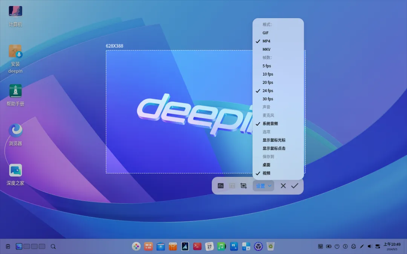Open the clipboard icon at taskbar left
Screen dimensions: 407x254
pos(8,246)
